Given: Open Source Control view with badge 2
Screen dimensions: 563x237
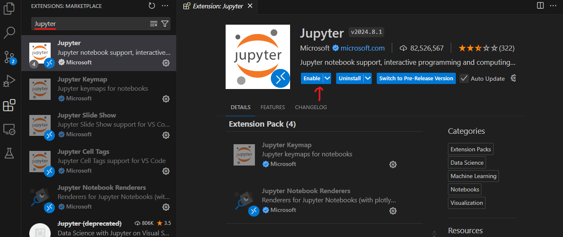Looking at the screenshot, I should point(9,57).
